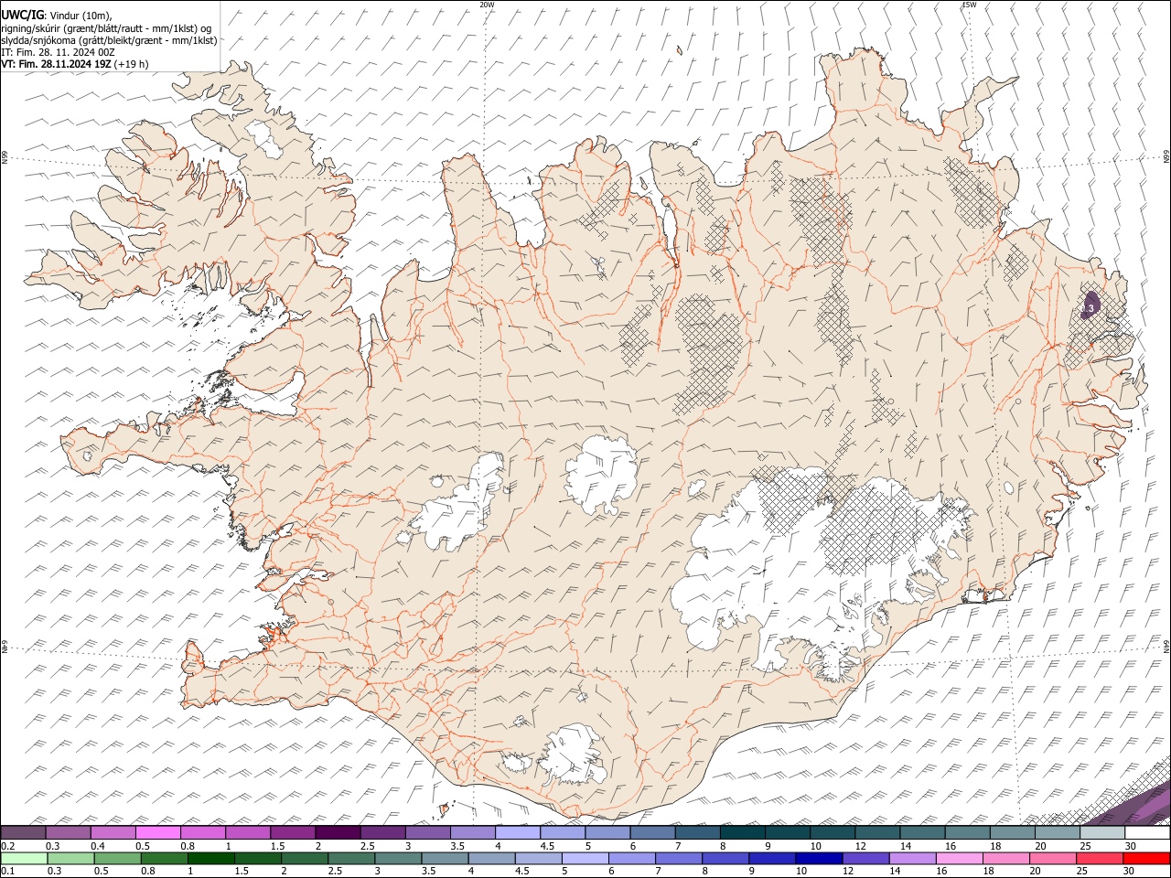Click the '0.1' label under lower legend row
The image size is (1171, 878).
click(7, 872)
